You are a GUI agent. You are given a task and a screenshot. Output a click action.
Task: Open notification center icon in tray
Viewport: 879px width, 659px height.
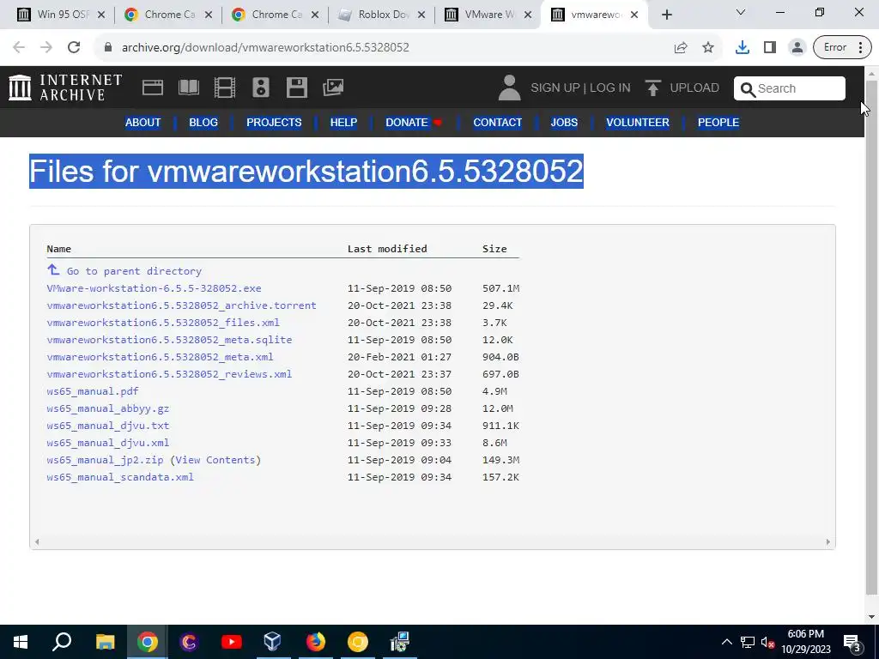[852, 642]
